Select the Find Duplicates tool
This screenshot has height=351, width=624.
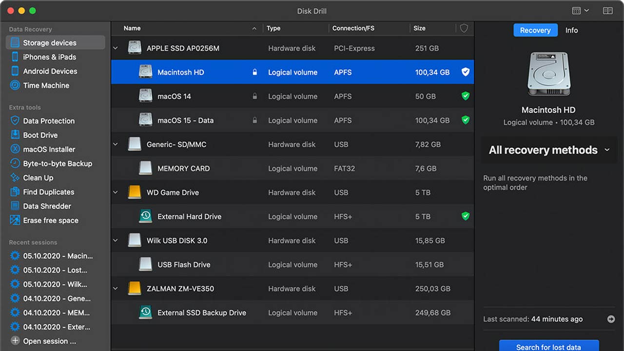tap(48, 192)
